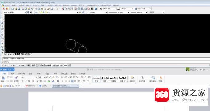
Task: Click the WPS Paste clipboard icon
Action: point(3,78)
